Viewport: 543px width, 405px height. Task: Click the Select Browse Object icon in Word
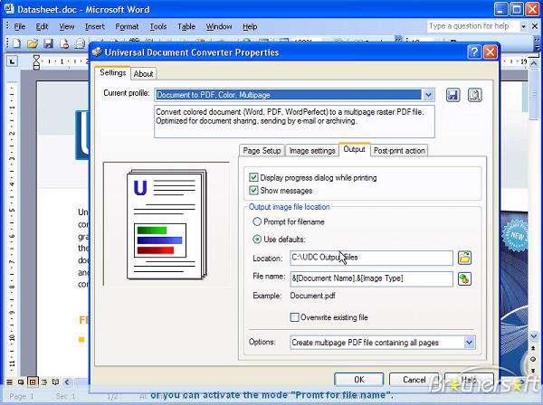pyautogui.click(x=534, y=360)
